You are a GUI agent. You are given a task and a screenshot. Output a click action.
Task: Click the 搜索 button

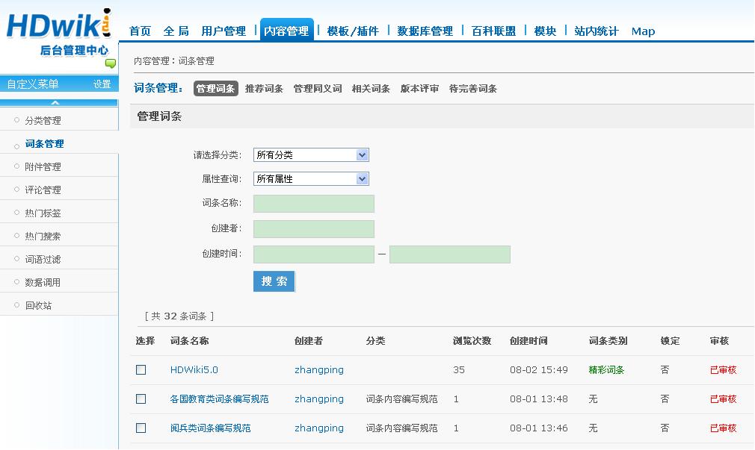tap(274, 281)
